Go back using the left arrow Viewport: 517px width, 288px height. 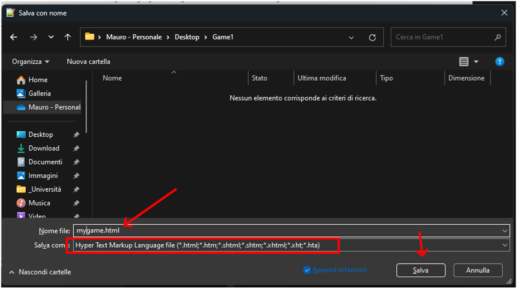(14, 37)
